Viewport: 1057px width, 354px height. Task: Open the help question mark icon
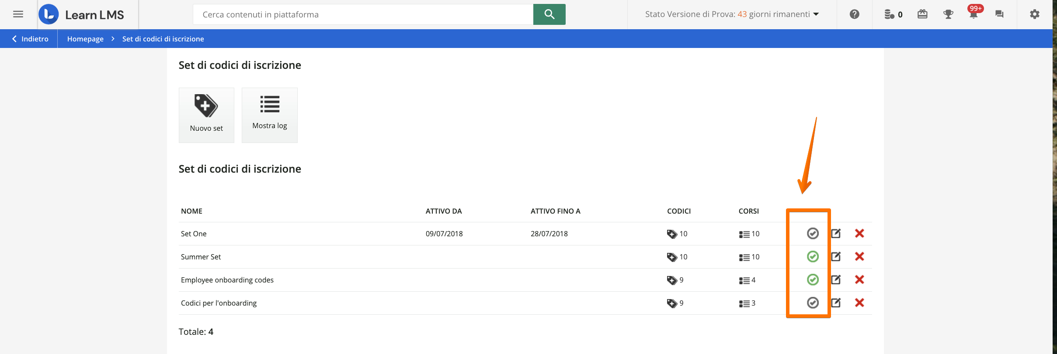(x=854, y=14)
